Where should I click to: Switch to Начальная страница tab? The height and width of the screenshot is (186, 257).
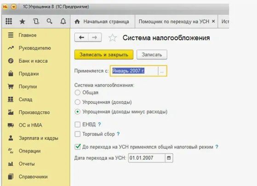103,22
